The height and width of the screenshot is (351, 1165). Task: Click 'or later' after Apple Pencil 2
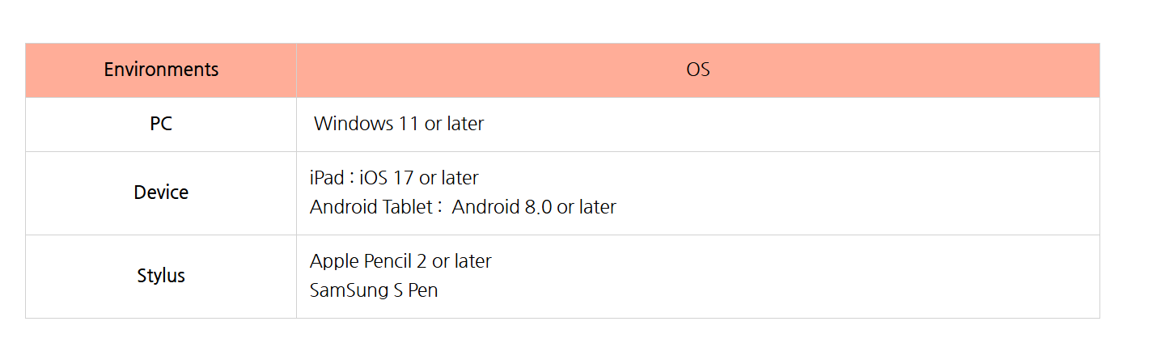462,261
